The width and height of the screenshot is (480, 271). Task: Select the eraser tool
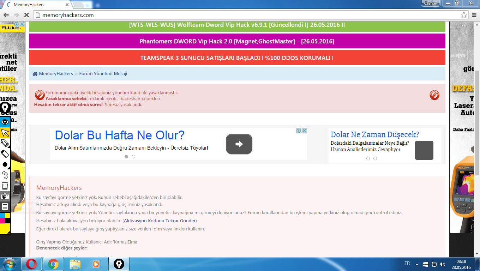pos(5,153)
